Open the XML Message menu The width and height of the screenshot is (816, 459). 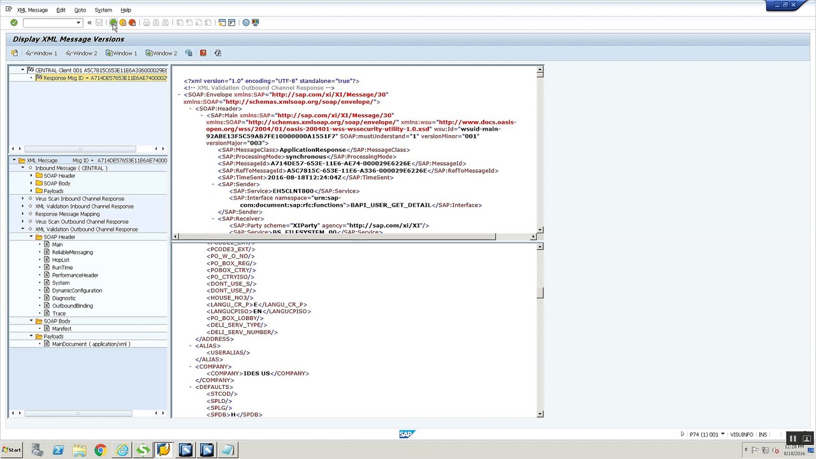pyautogui.click(x=33, y=10)
